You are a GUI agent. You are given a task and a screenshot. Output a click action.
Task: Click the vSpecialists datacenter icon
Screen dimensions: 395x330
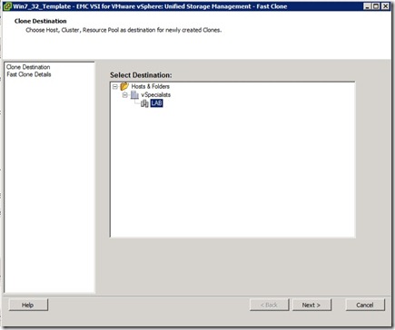coord(134,95)
